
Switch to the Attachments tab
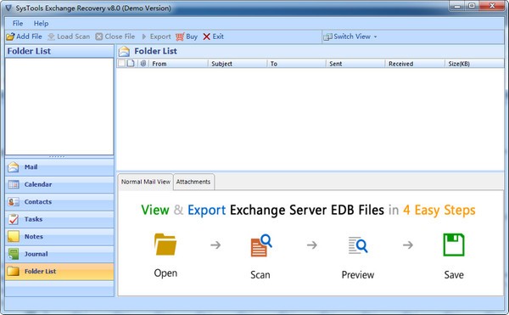pyautogui.click(x=193, y=182)
